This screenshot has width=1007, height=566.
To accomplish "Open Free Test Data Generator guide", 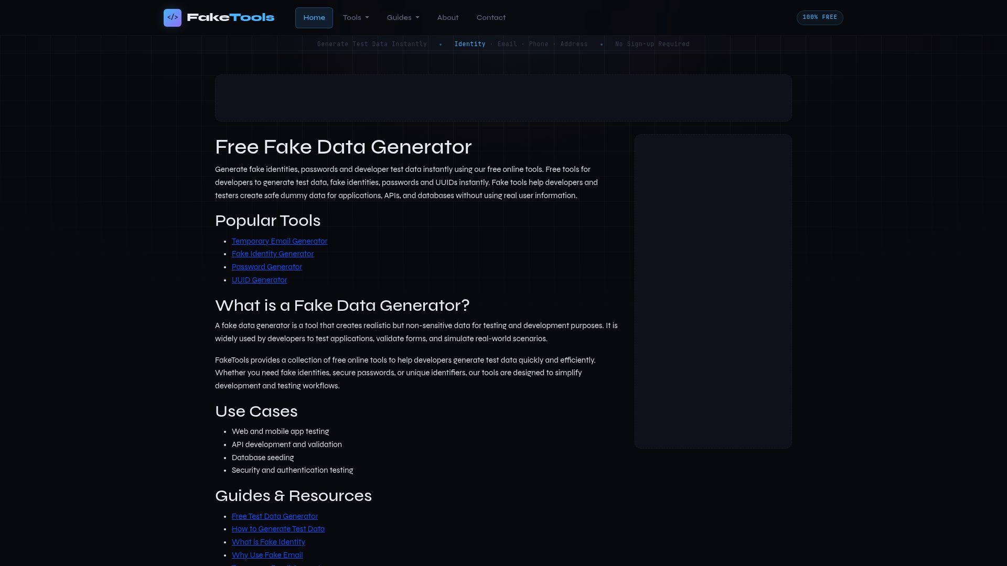I will (275, 517).
